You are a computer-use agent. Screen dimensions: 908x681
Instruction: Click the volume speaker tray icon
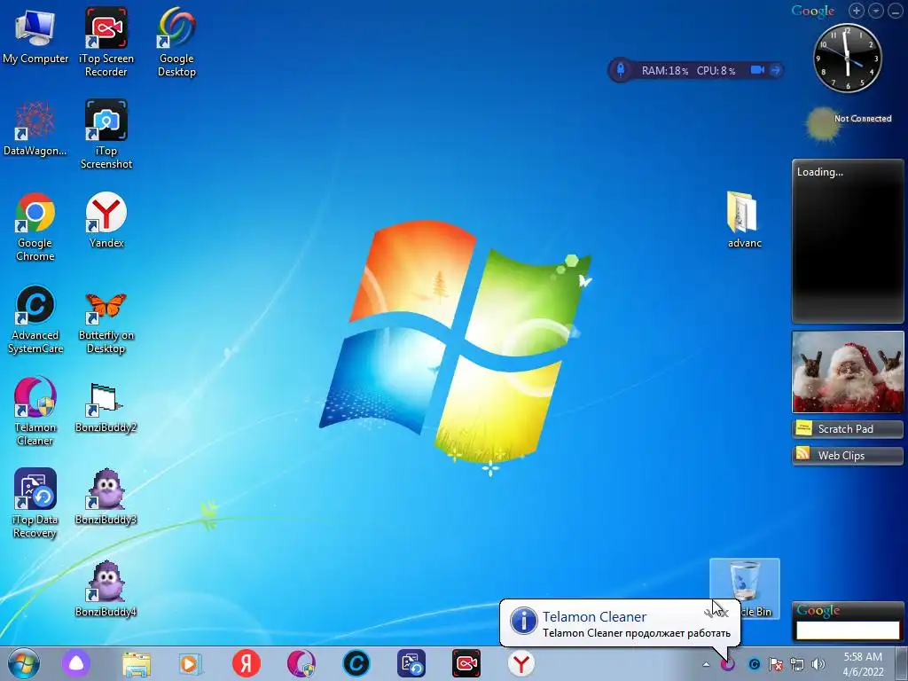[818, 664]
